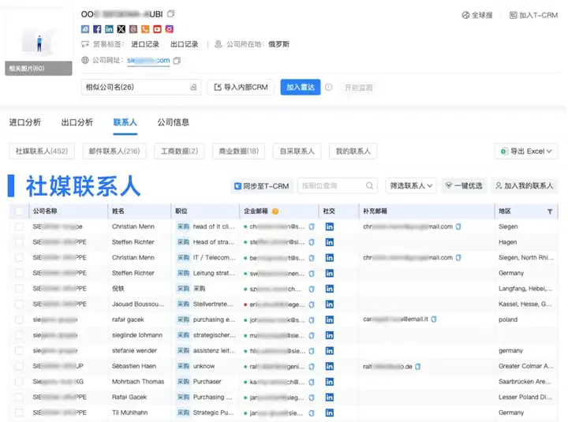Click the search icon in position query box
Screen dimensions: 568x422
coord(370,186)
